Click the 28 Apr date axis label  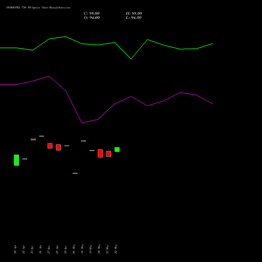(x=57, y=249)
